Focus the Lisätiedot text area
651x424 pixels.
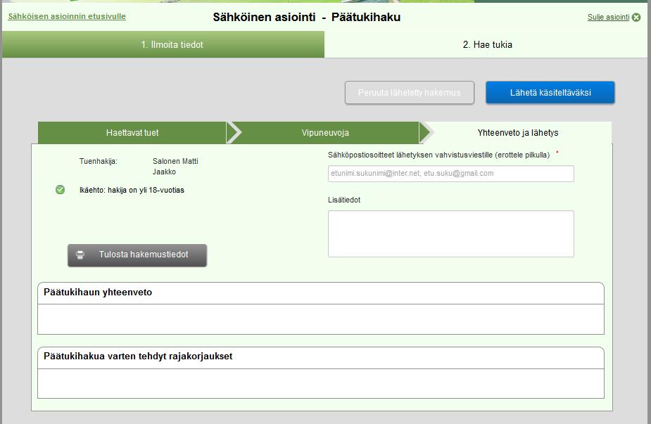[451, 233]
